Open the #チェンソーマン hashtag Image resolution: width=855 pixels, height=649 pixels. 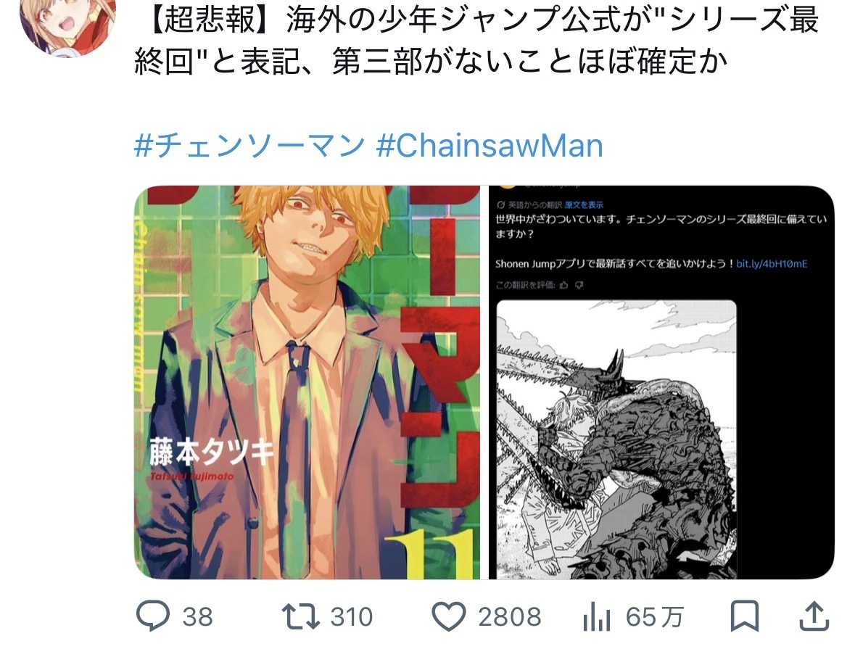[249, 146]
